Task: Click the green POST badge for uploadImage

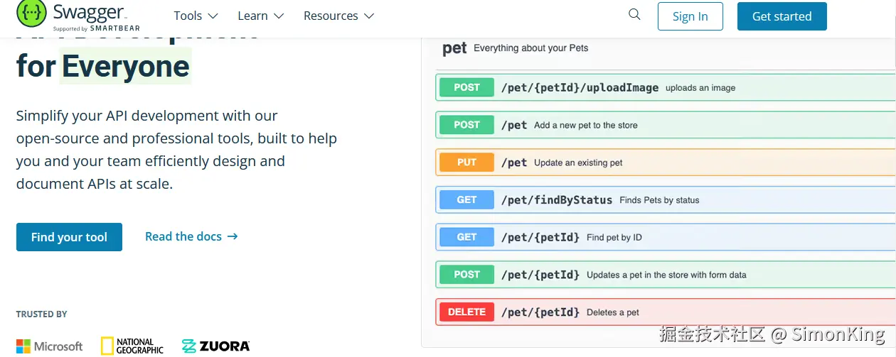Action: click(x=466, y=87)
